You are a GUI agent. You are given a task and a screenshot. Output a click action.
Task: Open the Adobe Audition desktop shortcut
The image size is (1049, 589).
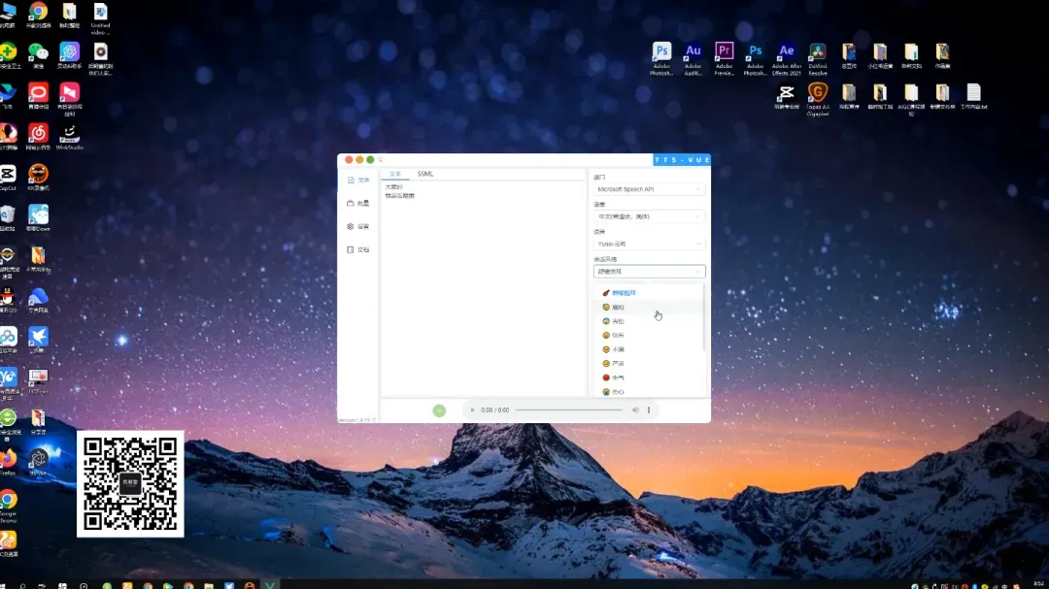[694, 59]
